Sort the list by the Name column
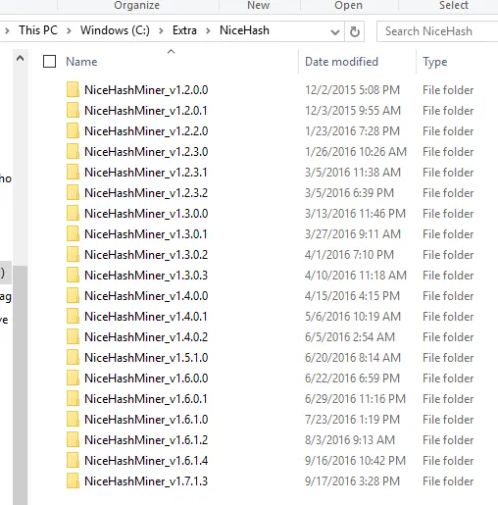 [x=81, y=62]
